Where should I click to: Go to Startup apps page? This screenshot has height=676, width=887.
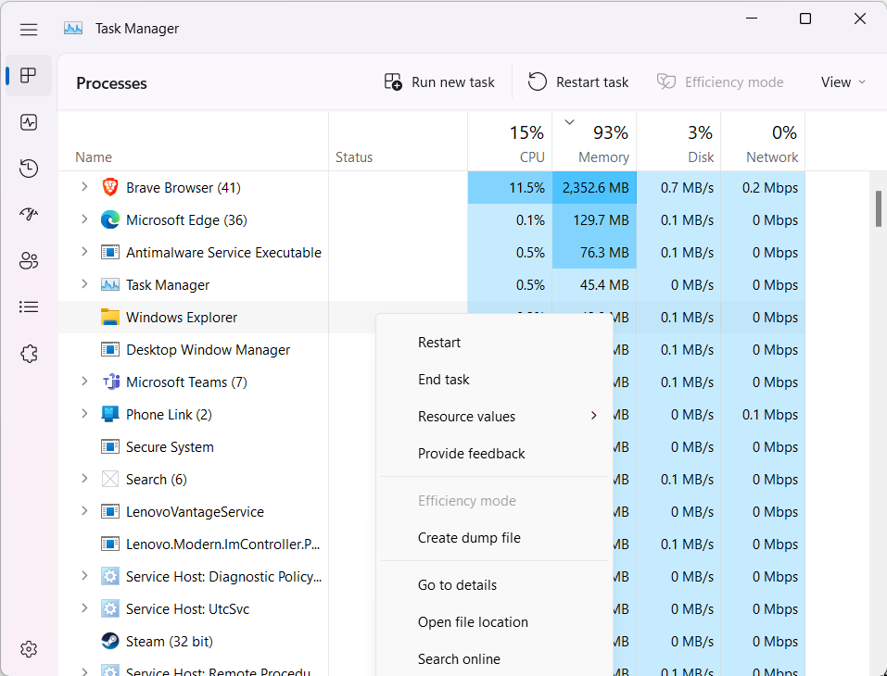click(29, 215)
